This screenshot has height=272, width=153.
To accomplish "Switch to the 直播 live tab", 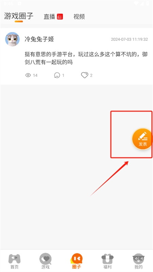I will (49, 17).
